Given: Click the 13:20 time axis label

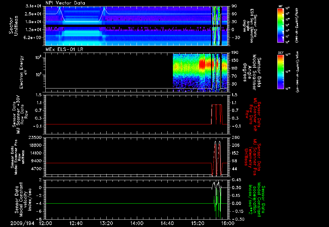Looking at the screenshot, I should (x=106, y=223).
